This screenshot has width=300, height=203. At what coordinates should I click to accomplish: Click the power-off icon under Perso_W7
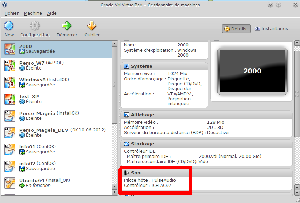[22, 68]
